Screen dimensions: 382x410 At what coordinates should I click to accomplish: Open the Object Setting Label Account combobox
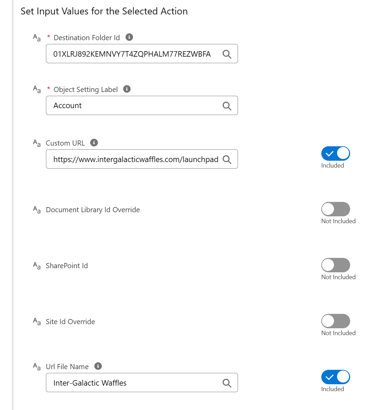coord(142,105)
